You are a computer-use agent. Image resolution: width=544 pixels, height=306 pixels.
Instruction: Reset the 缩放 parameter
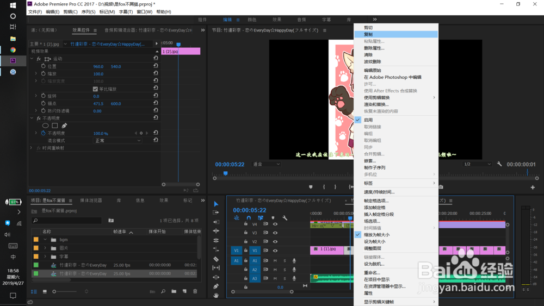pyautogui.click(x=156, y=73)
